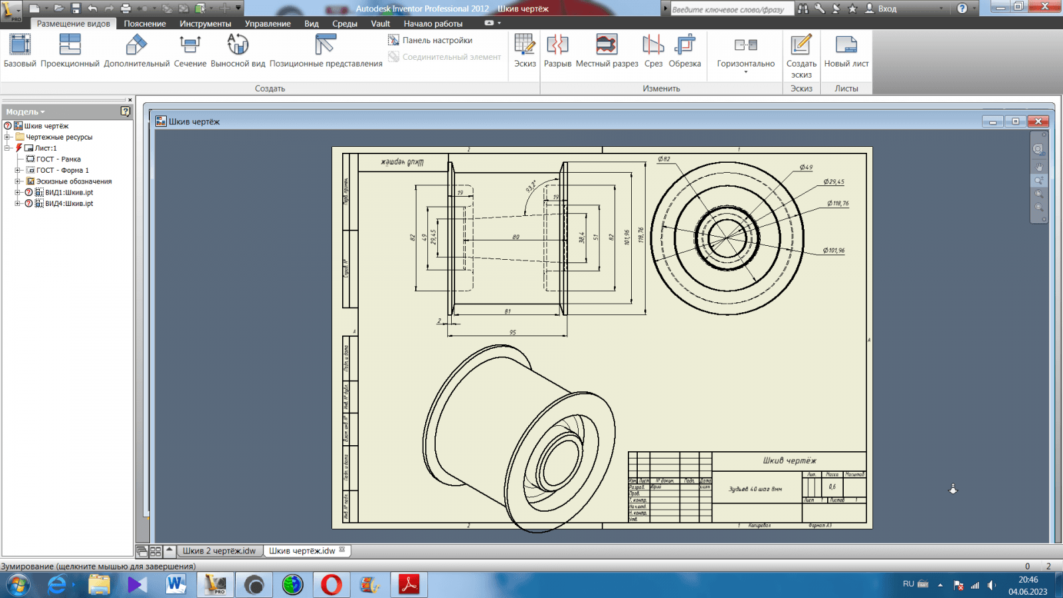The image size is (1063, 598).
Task: Switch to Шкив 2 чертёж.idw tab
Action: (x=219, y=551)
